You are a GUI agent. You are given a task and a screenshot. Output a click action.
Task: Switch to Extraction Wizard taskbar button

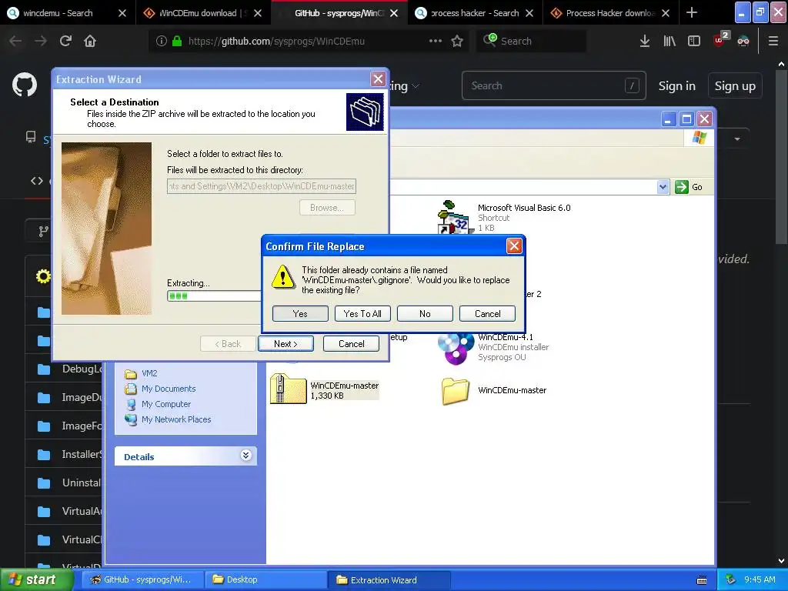pos(389,579)
